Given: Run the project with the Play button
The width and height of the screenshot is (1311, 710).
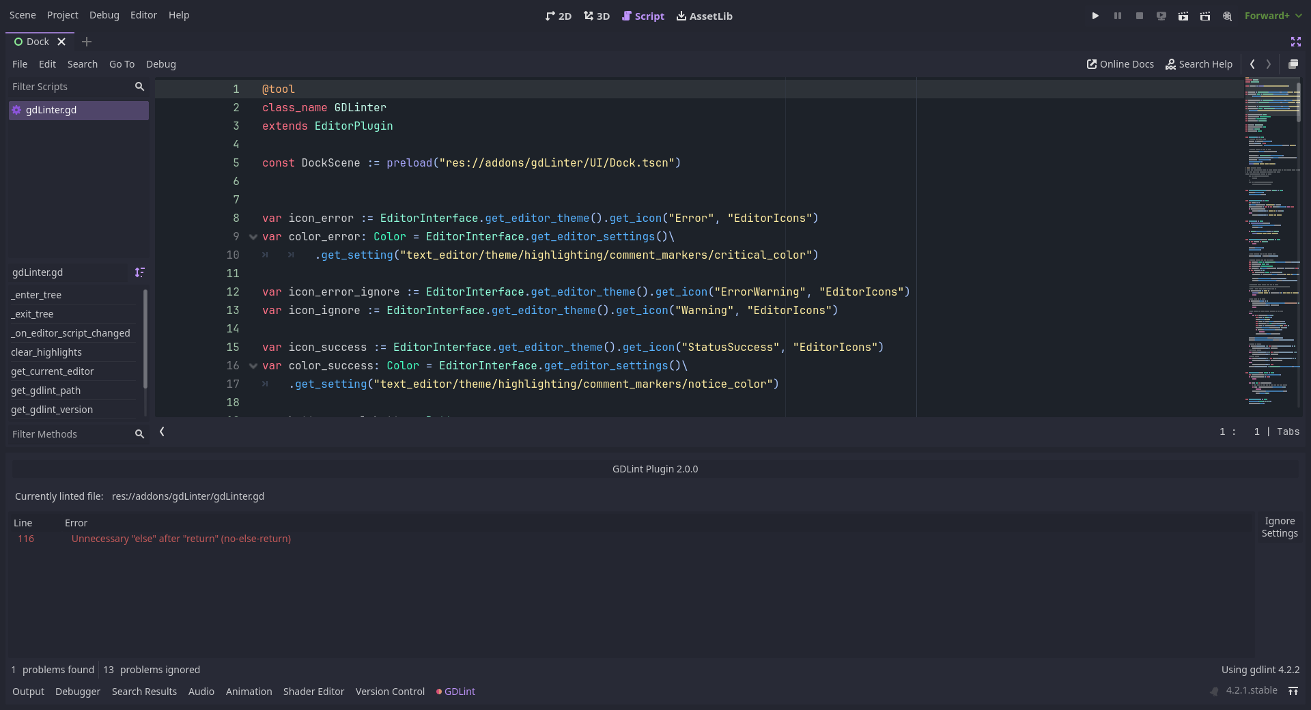Looking at the screenshot, I should pos(1095,16).
